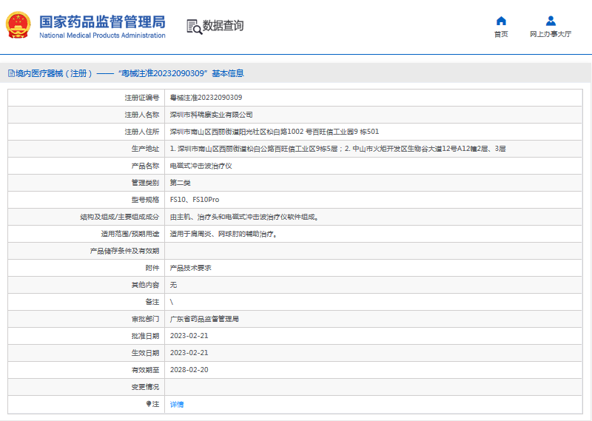Viewport: 592px width, 421px height.
Task: Select 产品技术要求 attachment value
Action: 191,268
